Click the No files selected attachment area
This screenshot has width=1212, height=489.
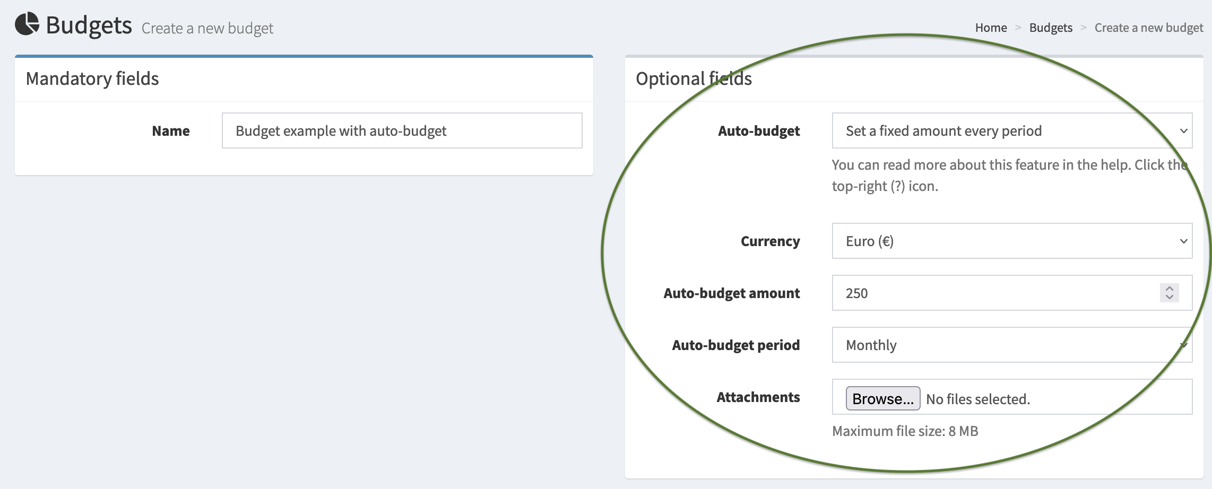[977, 398]
